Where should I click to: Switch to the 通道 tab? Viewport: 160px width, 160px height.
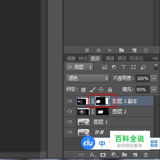coord(110,58)
